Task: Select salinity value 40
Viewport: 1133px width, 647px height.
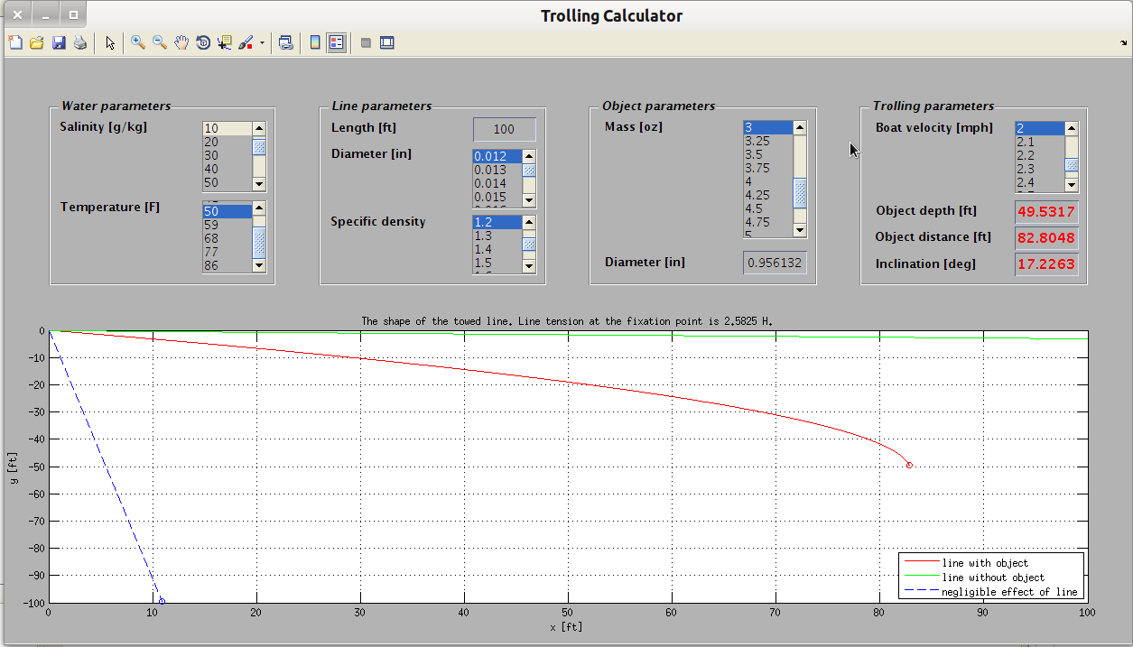Action: [x=228, y=169]
